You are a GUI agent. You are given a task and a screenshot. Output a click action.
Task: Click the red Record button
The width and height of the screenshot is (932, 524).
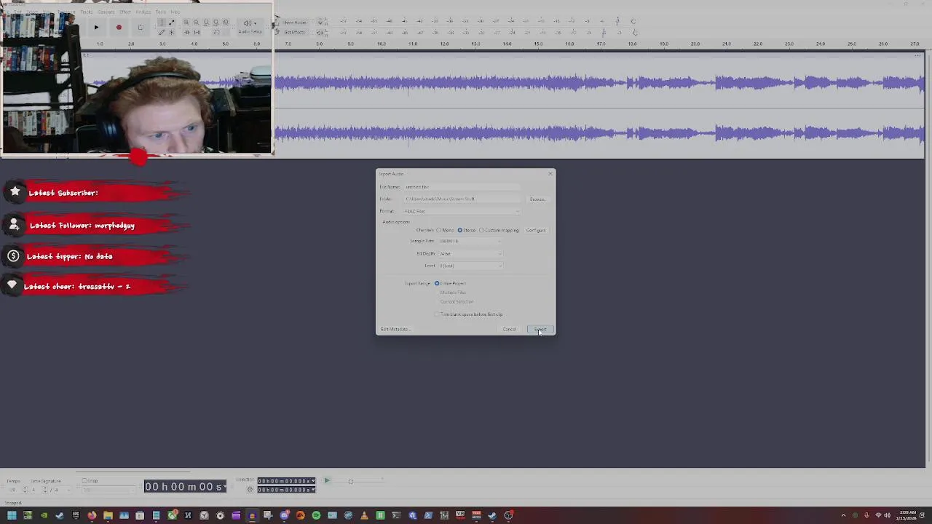(x=119, y=27)
